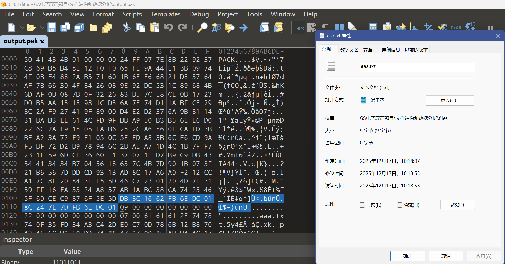Click the Undo arrow icon

coord(168,27)
